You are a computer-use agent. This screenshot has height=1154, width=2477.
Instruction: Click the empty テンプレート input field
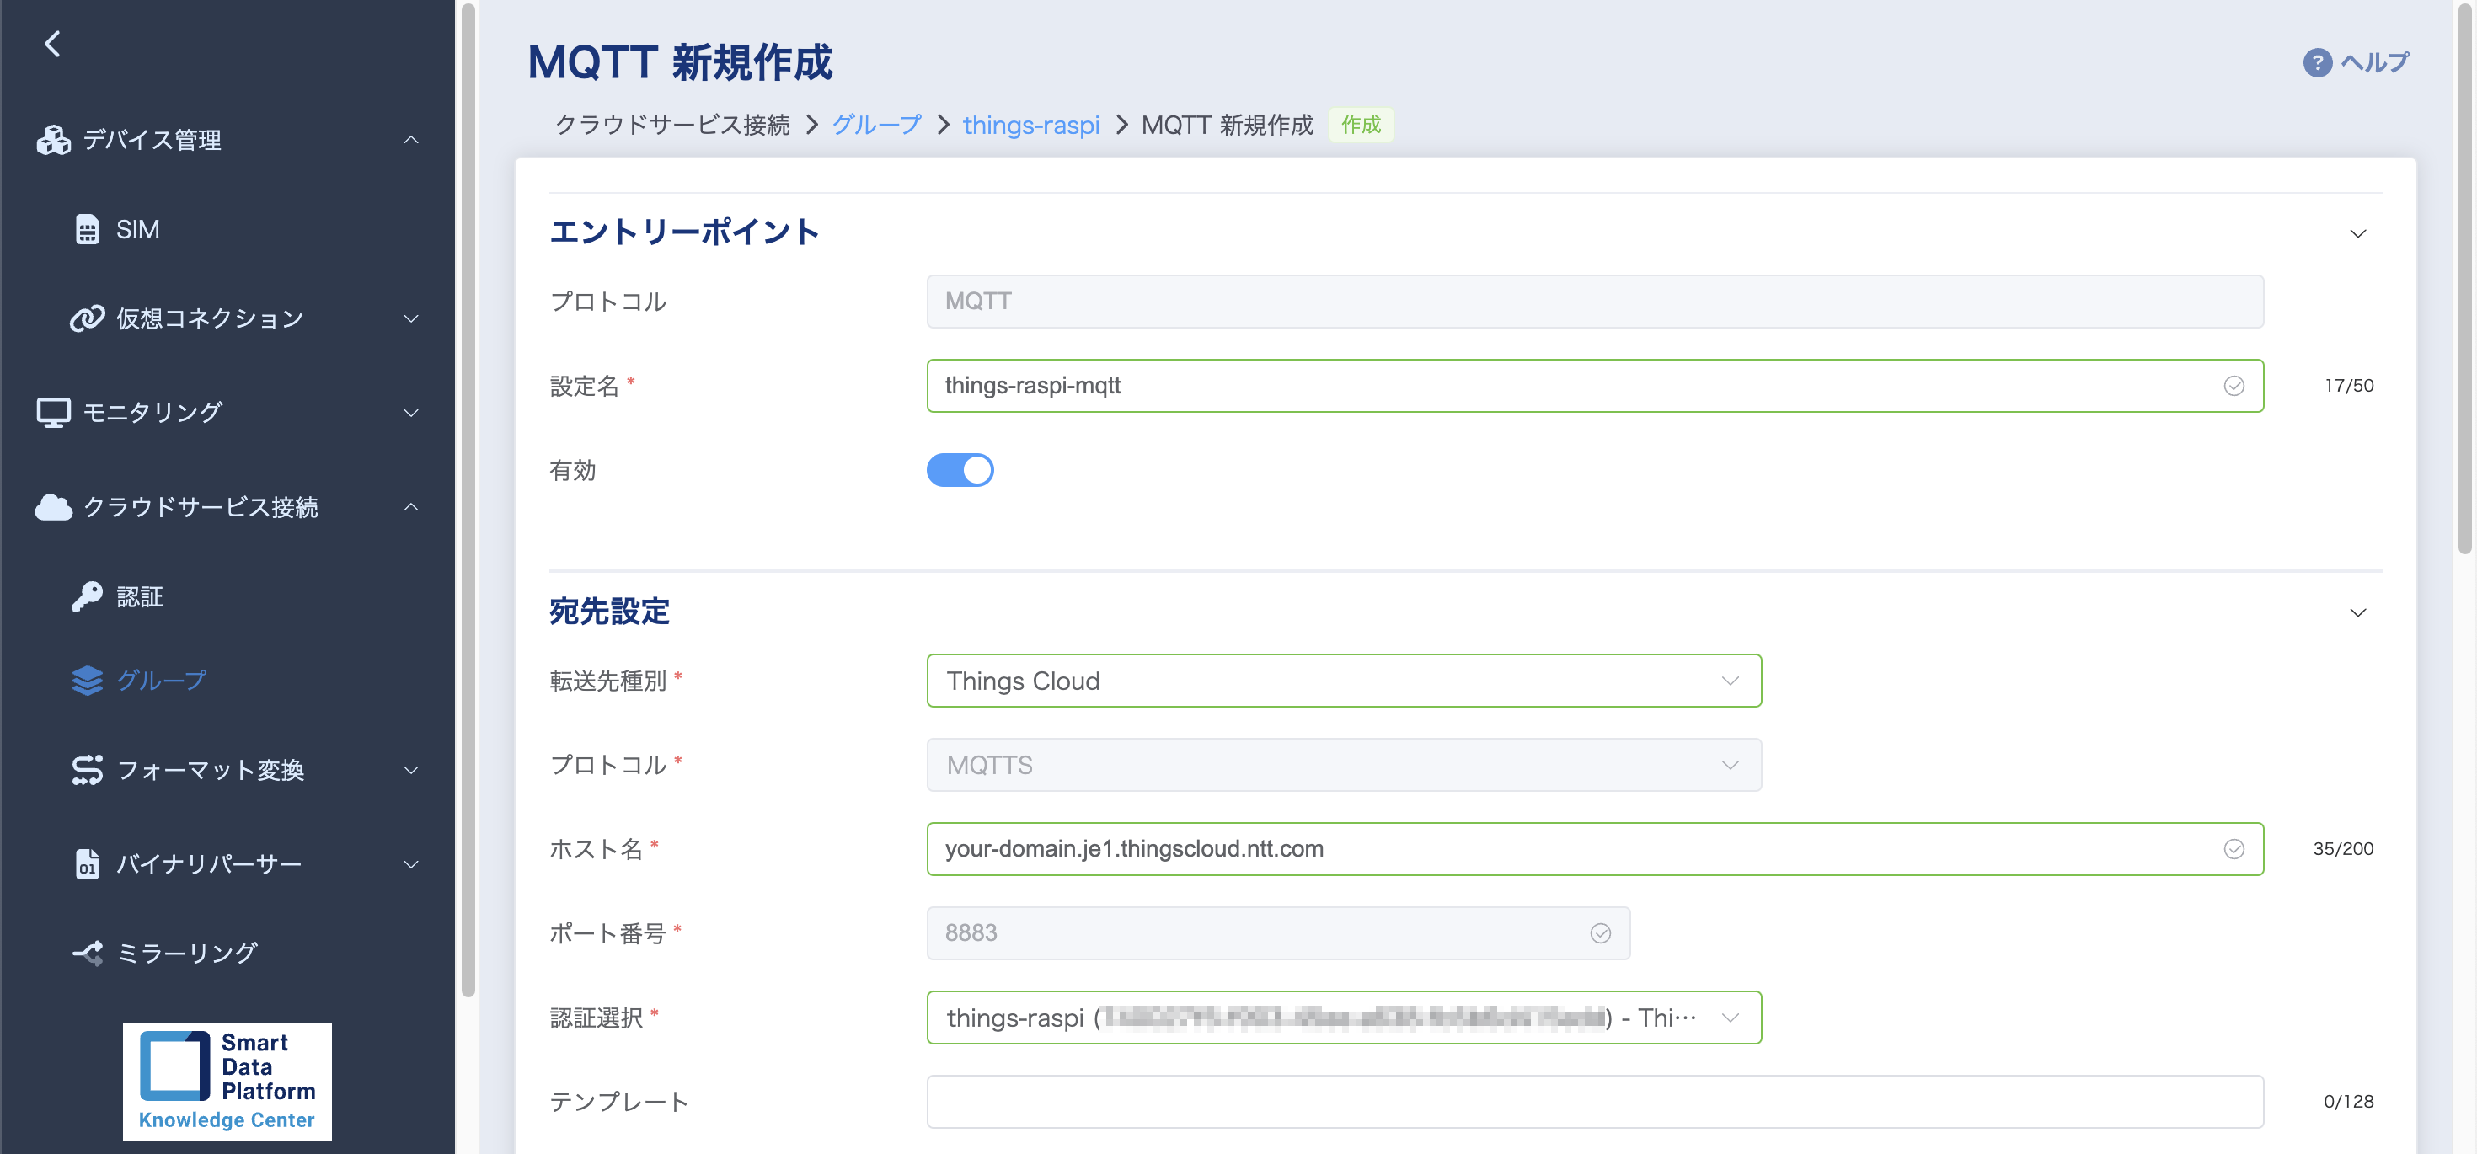pos(1595,1102)
